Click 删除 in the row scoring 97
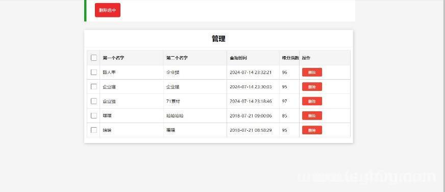 pos(312,101)
